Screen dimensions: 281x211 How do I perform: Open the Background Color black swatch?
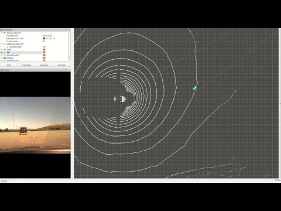pyautogui.click(x=44, y=39)
